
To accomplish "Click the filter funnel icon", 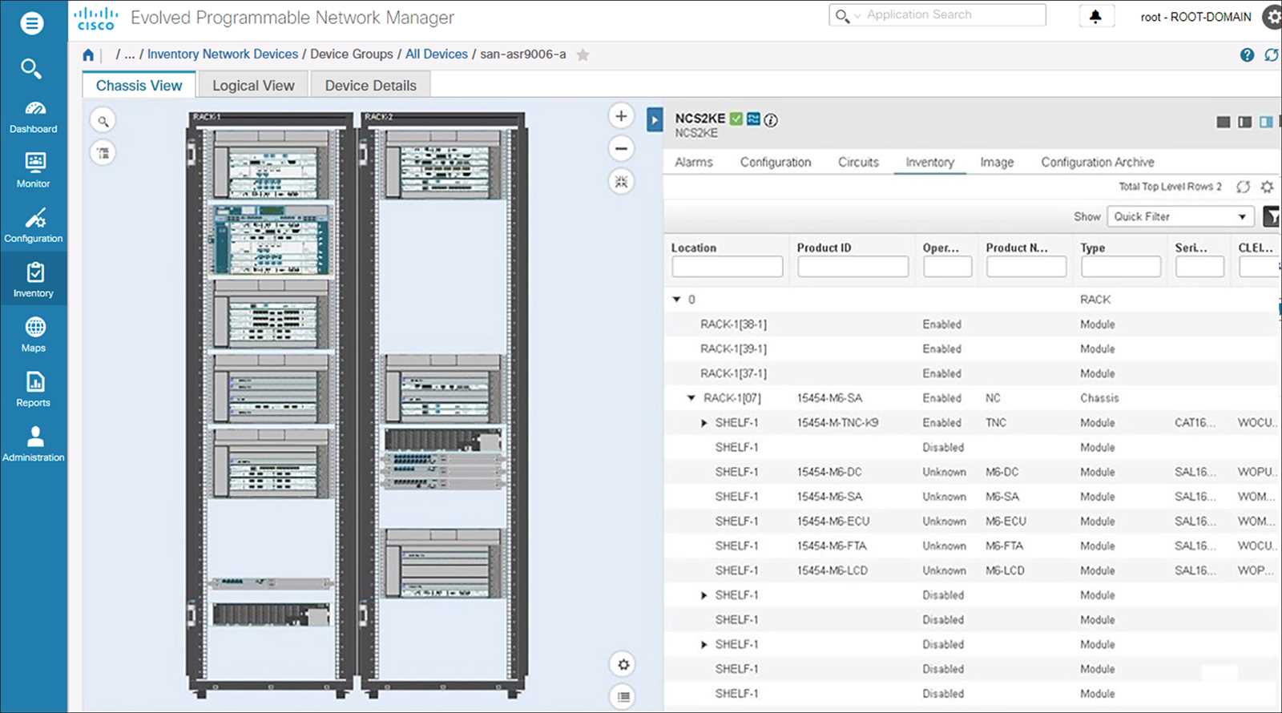I will point(1272,216).
